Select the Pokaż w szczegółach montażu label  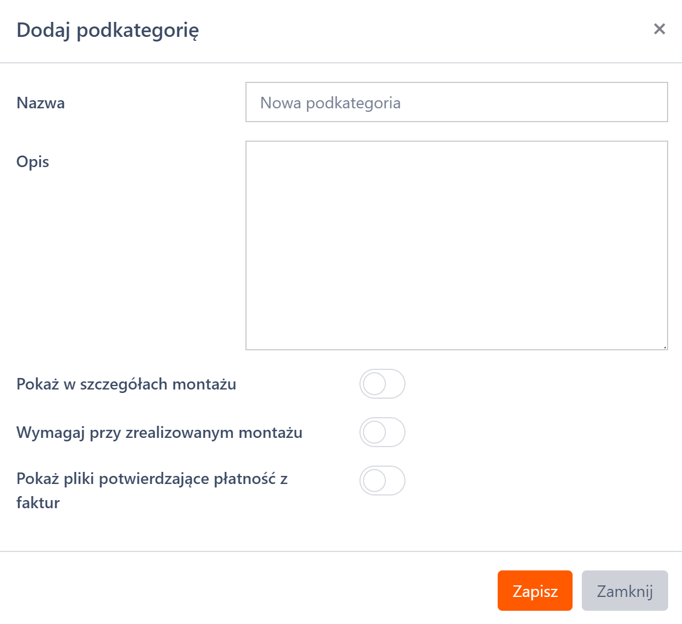(x=126, y=384)
